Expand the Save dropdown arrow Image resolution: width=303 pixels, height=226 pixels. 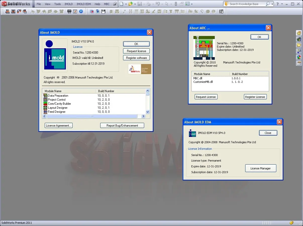point(144,4)
